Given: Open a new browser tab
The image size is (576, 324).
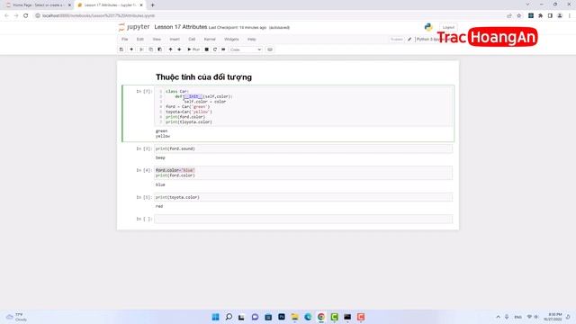Looking at the screenshot, I should point(152,5).
